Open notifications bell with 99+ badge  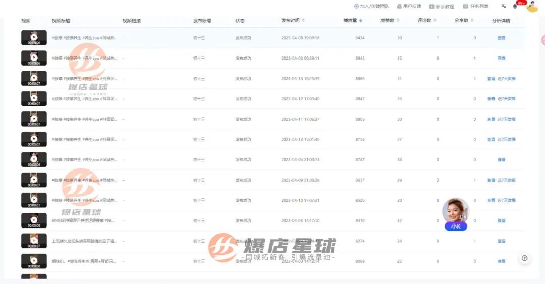[515, 6]
